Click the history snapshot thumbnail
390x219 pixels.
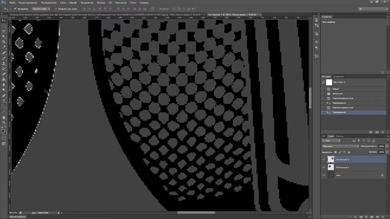pos(329,82)
